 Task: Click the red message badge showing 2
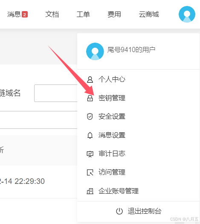25,15
